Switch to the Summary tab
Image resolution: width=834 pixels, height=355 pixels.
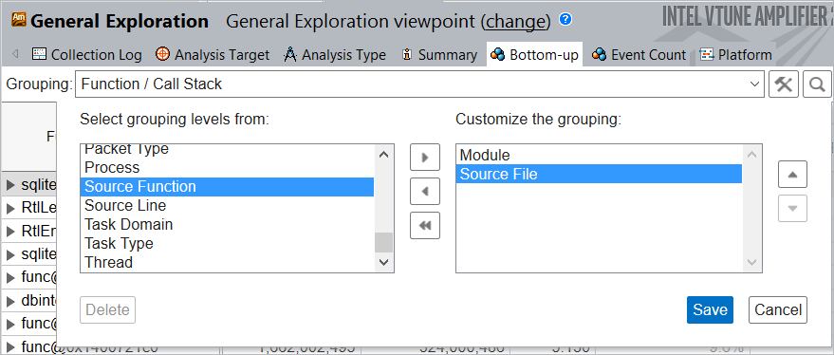(x=439, y=54)
